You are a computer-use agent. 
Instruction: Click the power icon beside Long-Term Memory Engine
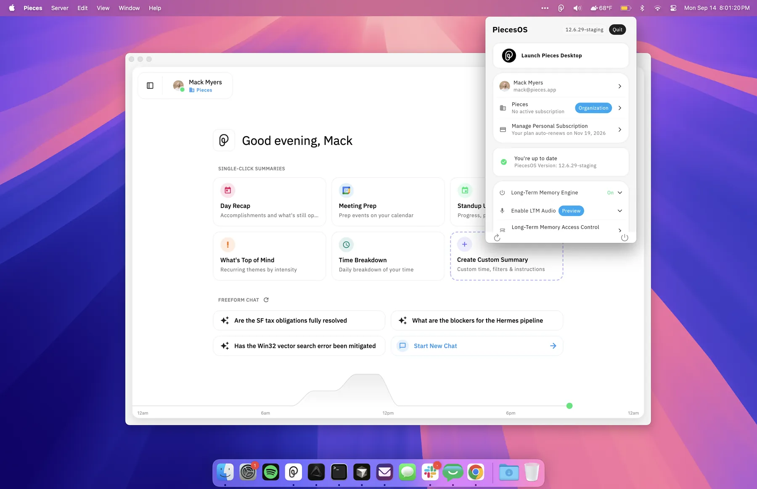click(502, 193)
